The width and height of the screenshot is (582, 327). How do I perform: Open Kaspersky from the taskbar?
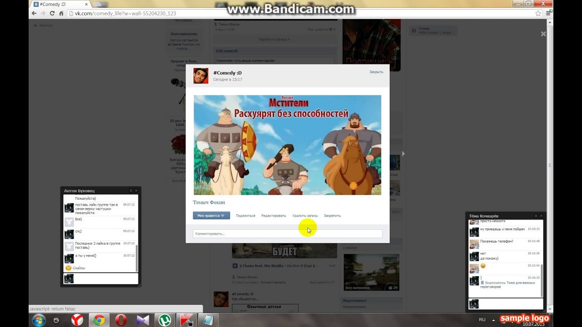(x=186, y=320)
